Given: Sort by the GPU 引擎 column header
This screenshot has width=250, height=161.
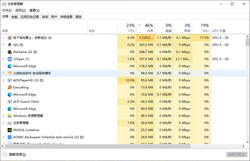Looking at the screenshot, I should (228, 28).
